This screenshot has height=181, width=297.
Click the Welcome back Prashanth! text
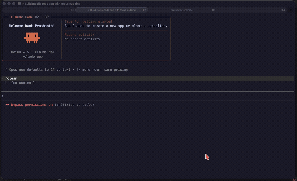coord(32,26)
